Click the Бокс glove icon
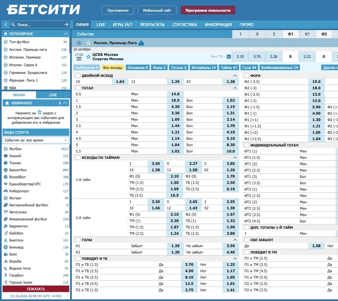This screenshot has height=301, width=338. tap(6, 254)
